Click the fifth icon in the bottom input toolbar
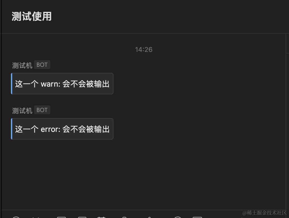 click(101, 217)
